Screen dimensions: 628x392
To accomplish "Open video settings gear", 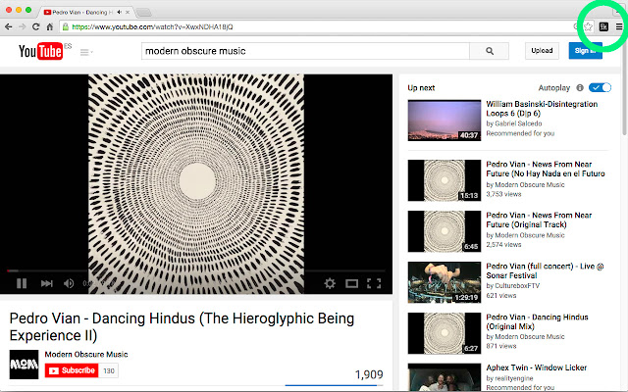I will (x=330, y=283).
